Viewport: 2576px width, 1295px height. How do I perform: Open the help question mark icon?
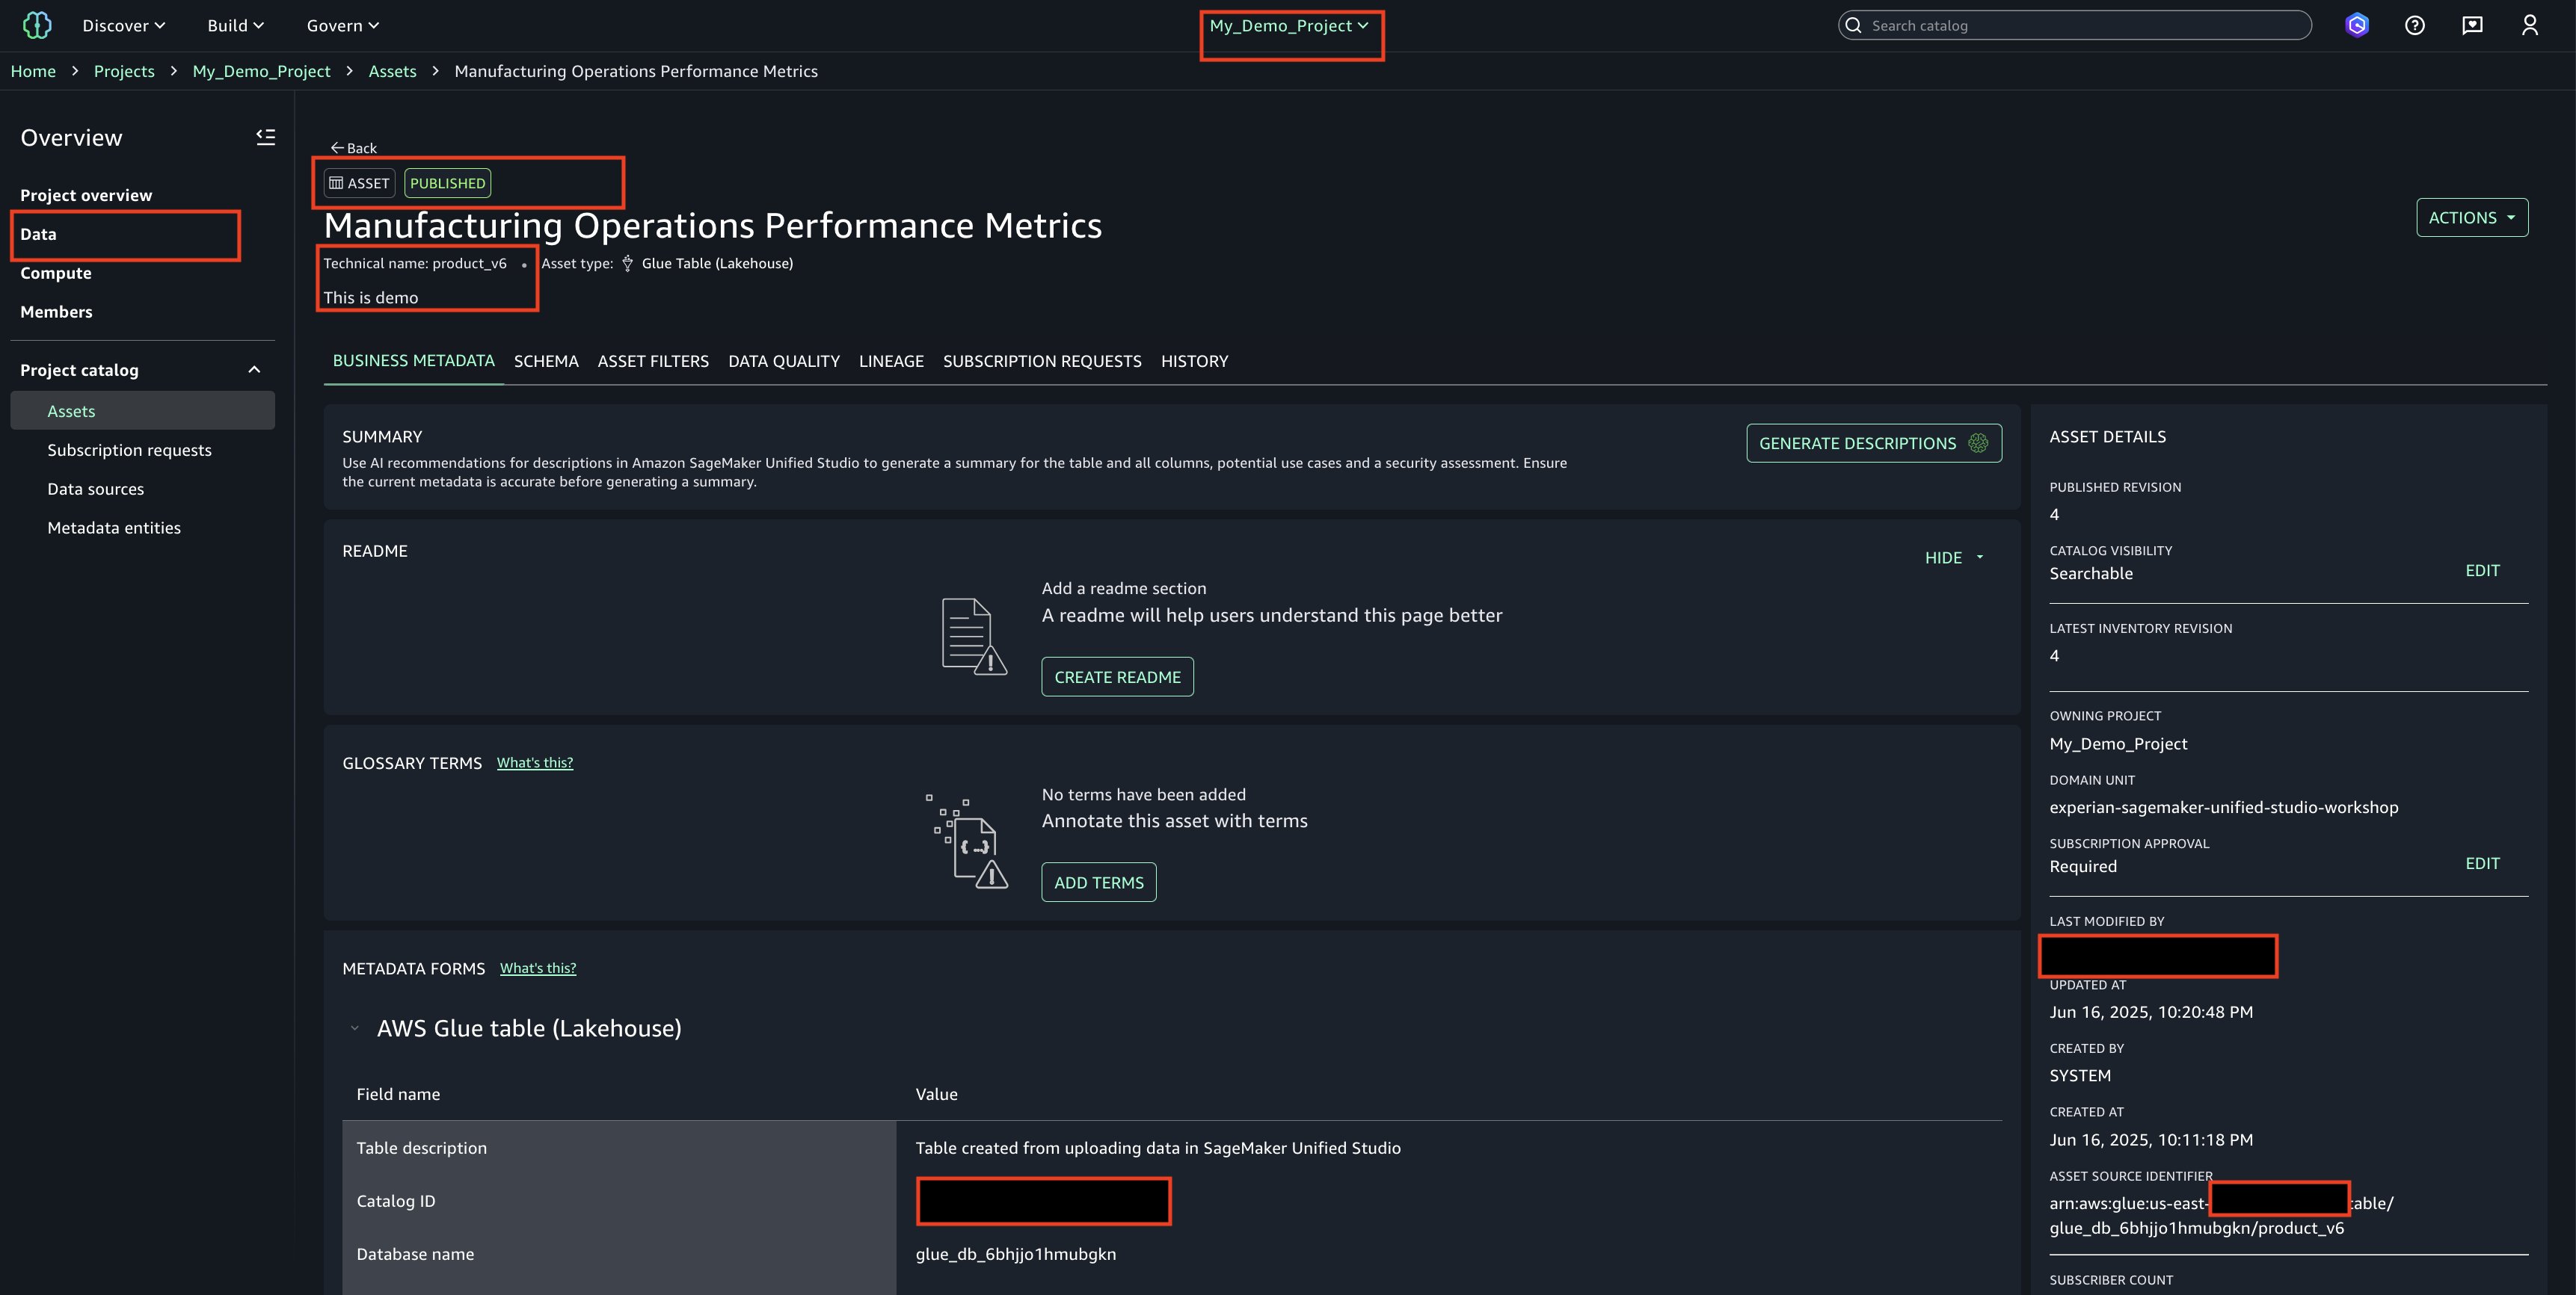(2415, 25)
